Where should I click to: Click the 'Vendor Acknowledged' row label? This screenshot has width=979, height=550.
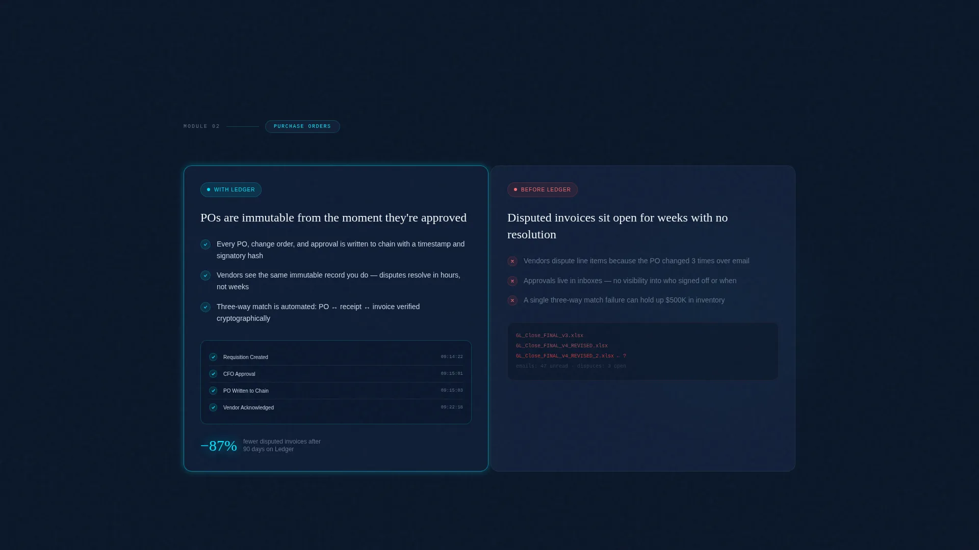[248, 407]
